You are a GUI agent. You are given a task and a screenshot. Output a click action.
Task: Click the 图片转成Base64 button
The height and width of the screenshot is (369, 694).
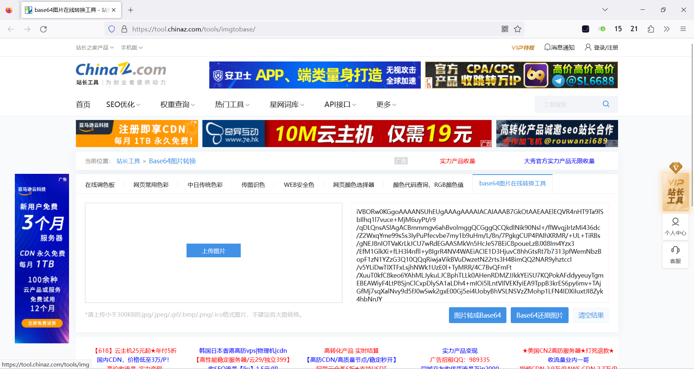pyautogui.click(x=477, y=315)
